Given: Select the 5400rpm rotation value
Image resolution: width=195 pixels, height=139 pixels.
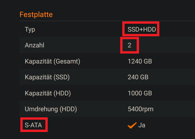Looking at the screenshot, I should tap(141, 109).
